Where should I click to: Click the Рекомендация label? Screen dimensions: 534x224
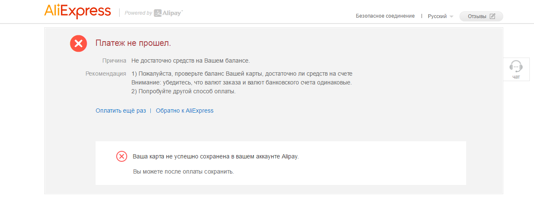(x=106, y=74)
